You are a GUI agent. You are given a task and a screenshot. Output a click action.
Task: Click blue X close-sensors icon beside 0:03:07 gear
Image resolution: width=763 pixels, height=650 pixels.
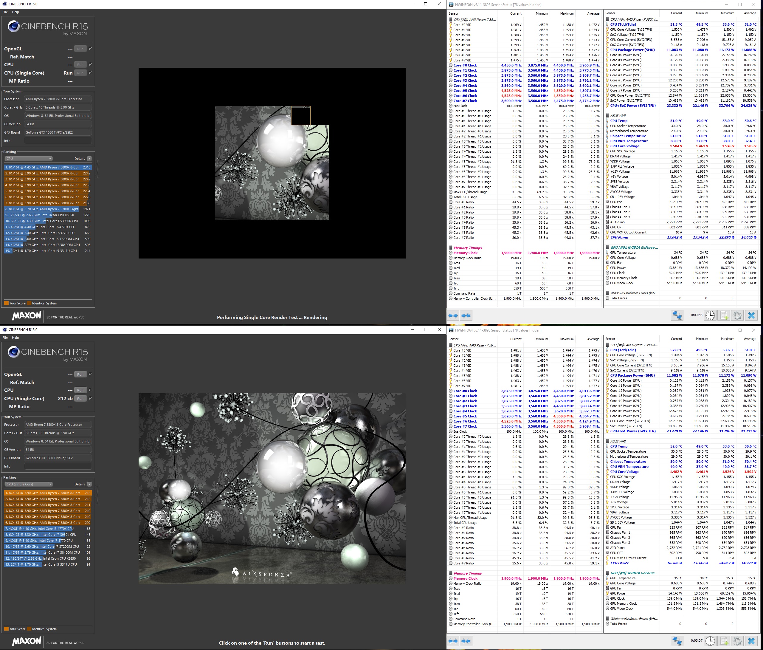point(751,641)
